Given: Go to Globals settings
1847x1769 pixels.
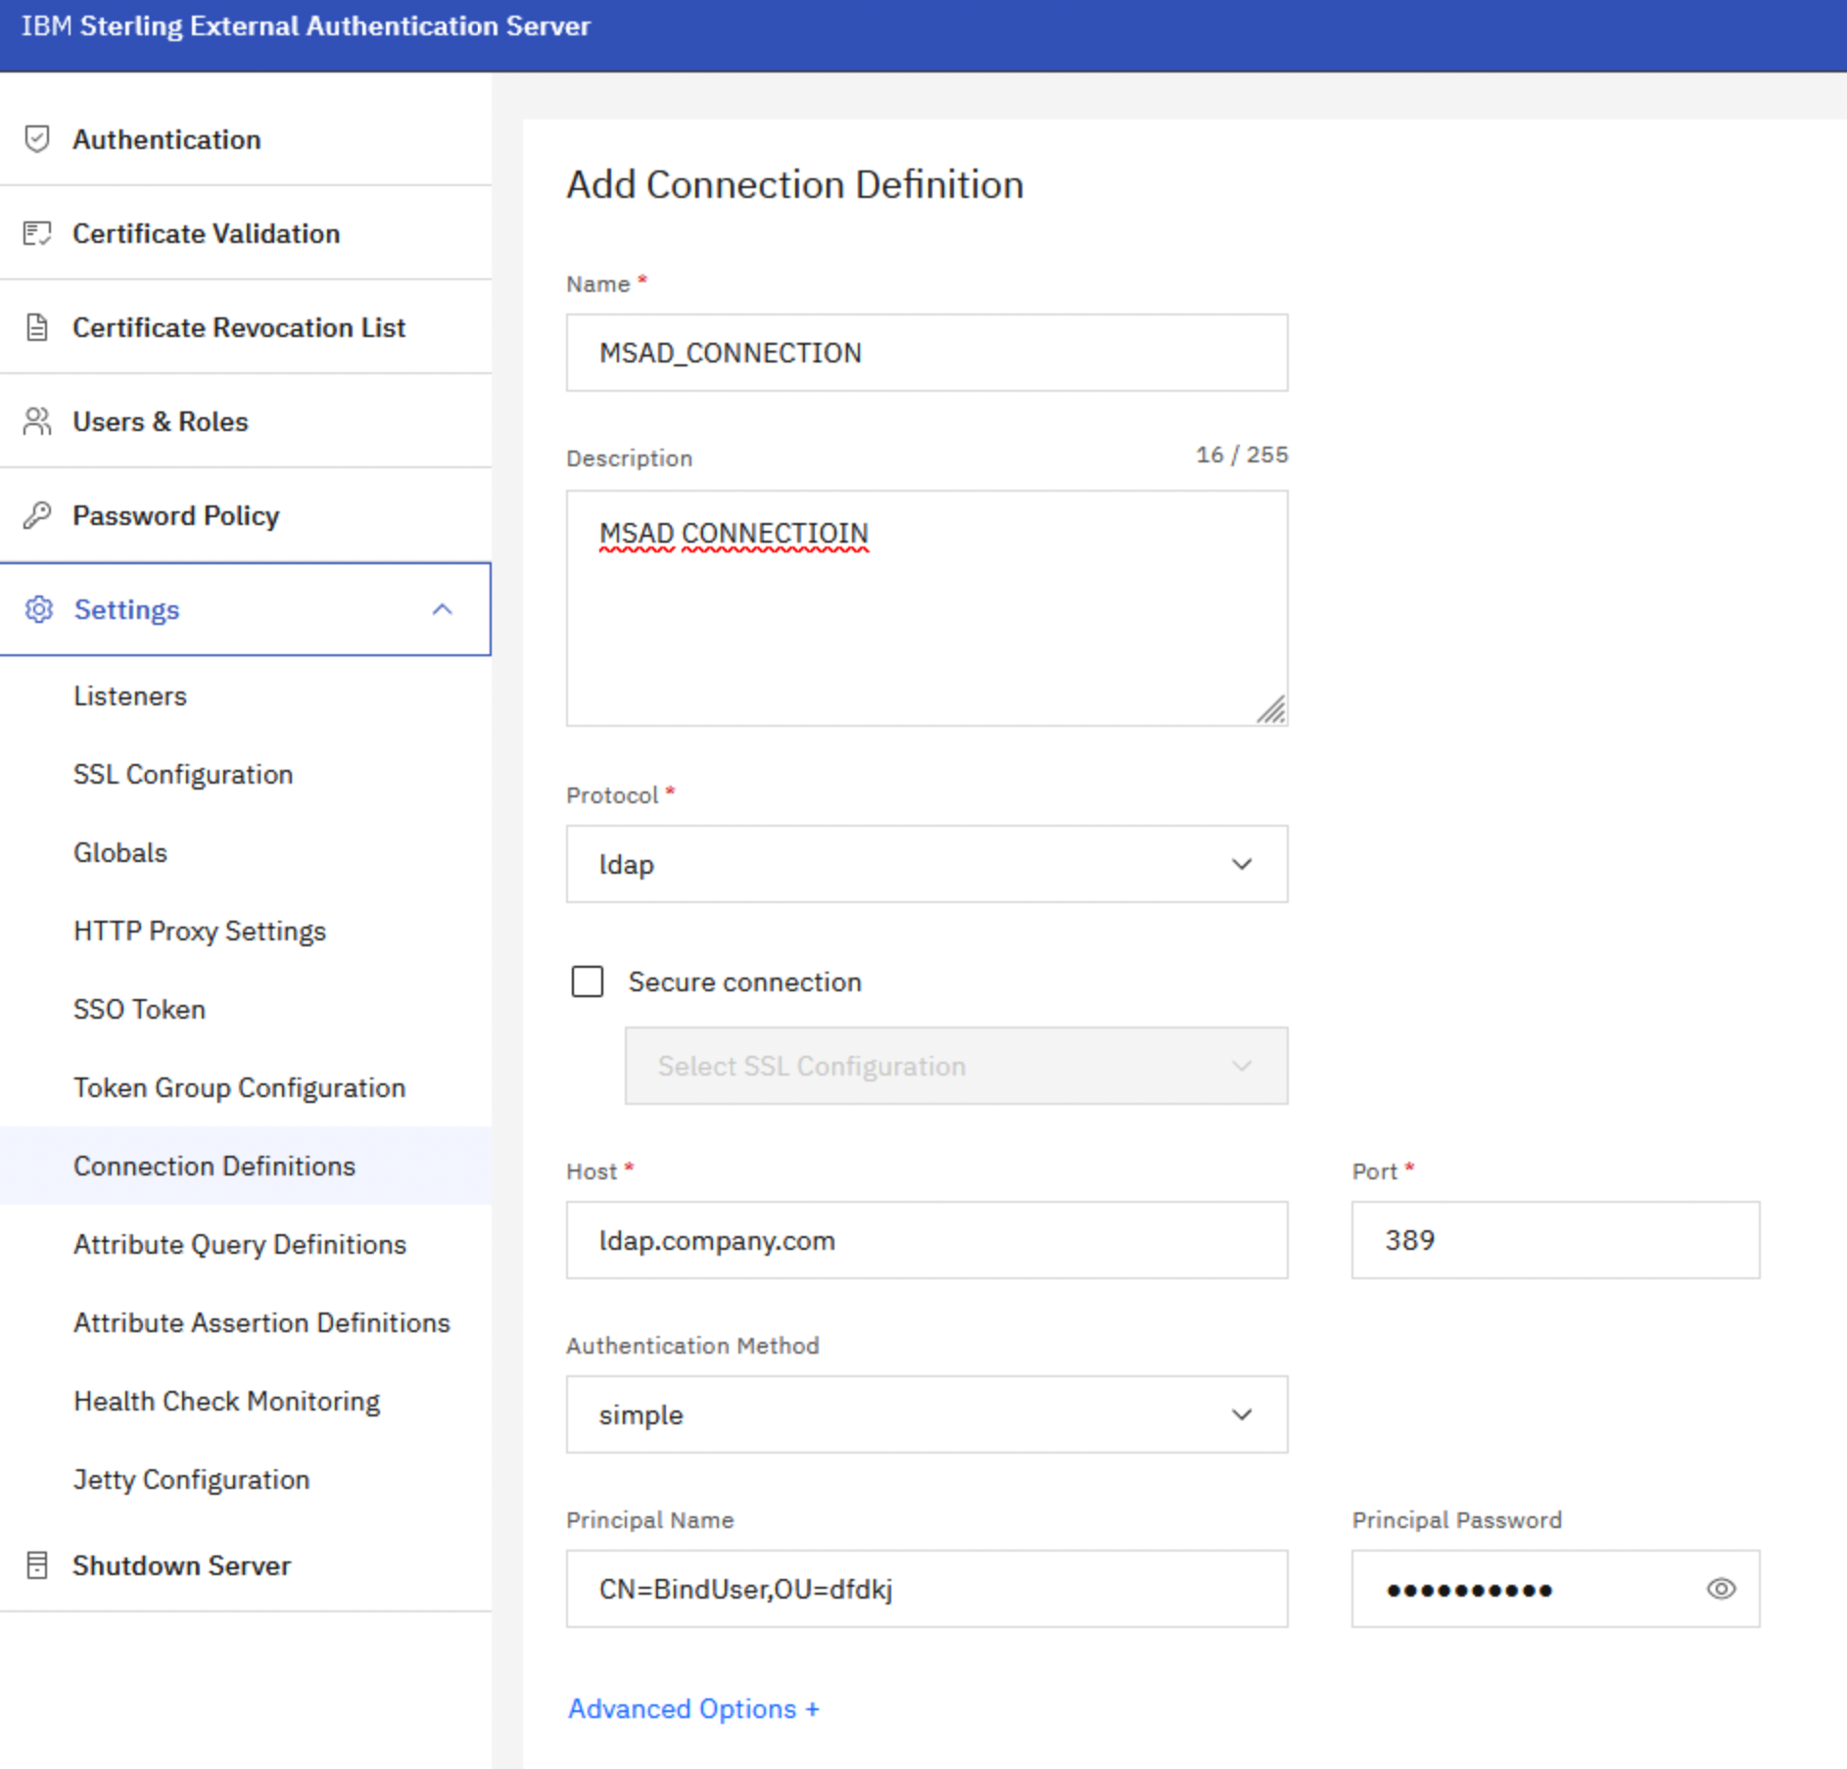Looking at the screenshot, I should pyautogui.click(x=246, y=852).
